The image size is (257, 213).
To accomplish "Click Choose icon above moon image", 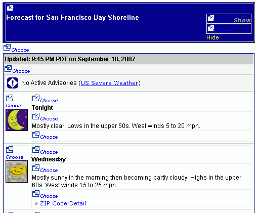I will pos(10,98).
